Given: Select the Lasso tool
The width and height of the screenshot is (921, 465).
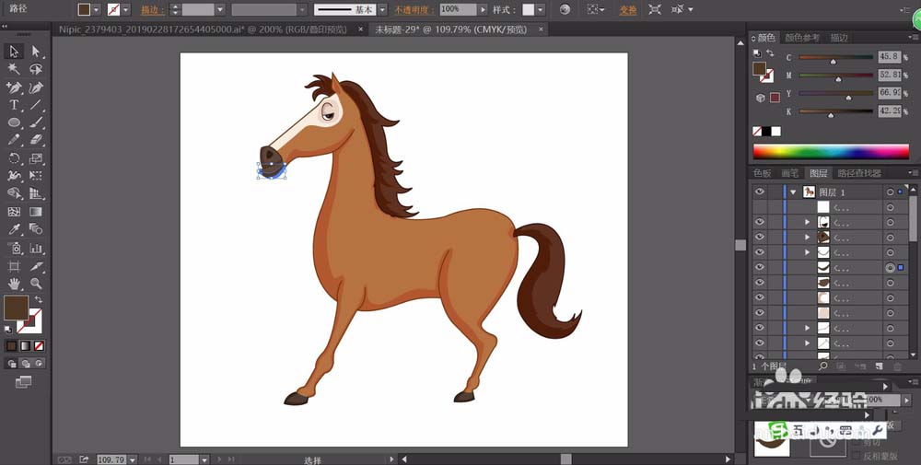Looking at the screenshot, I should [x=36, y=69].
